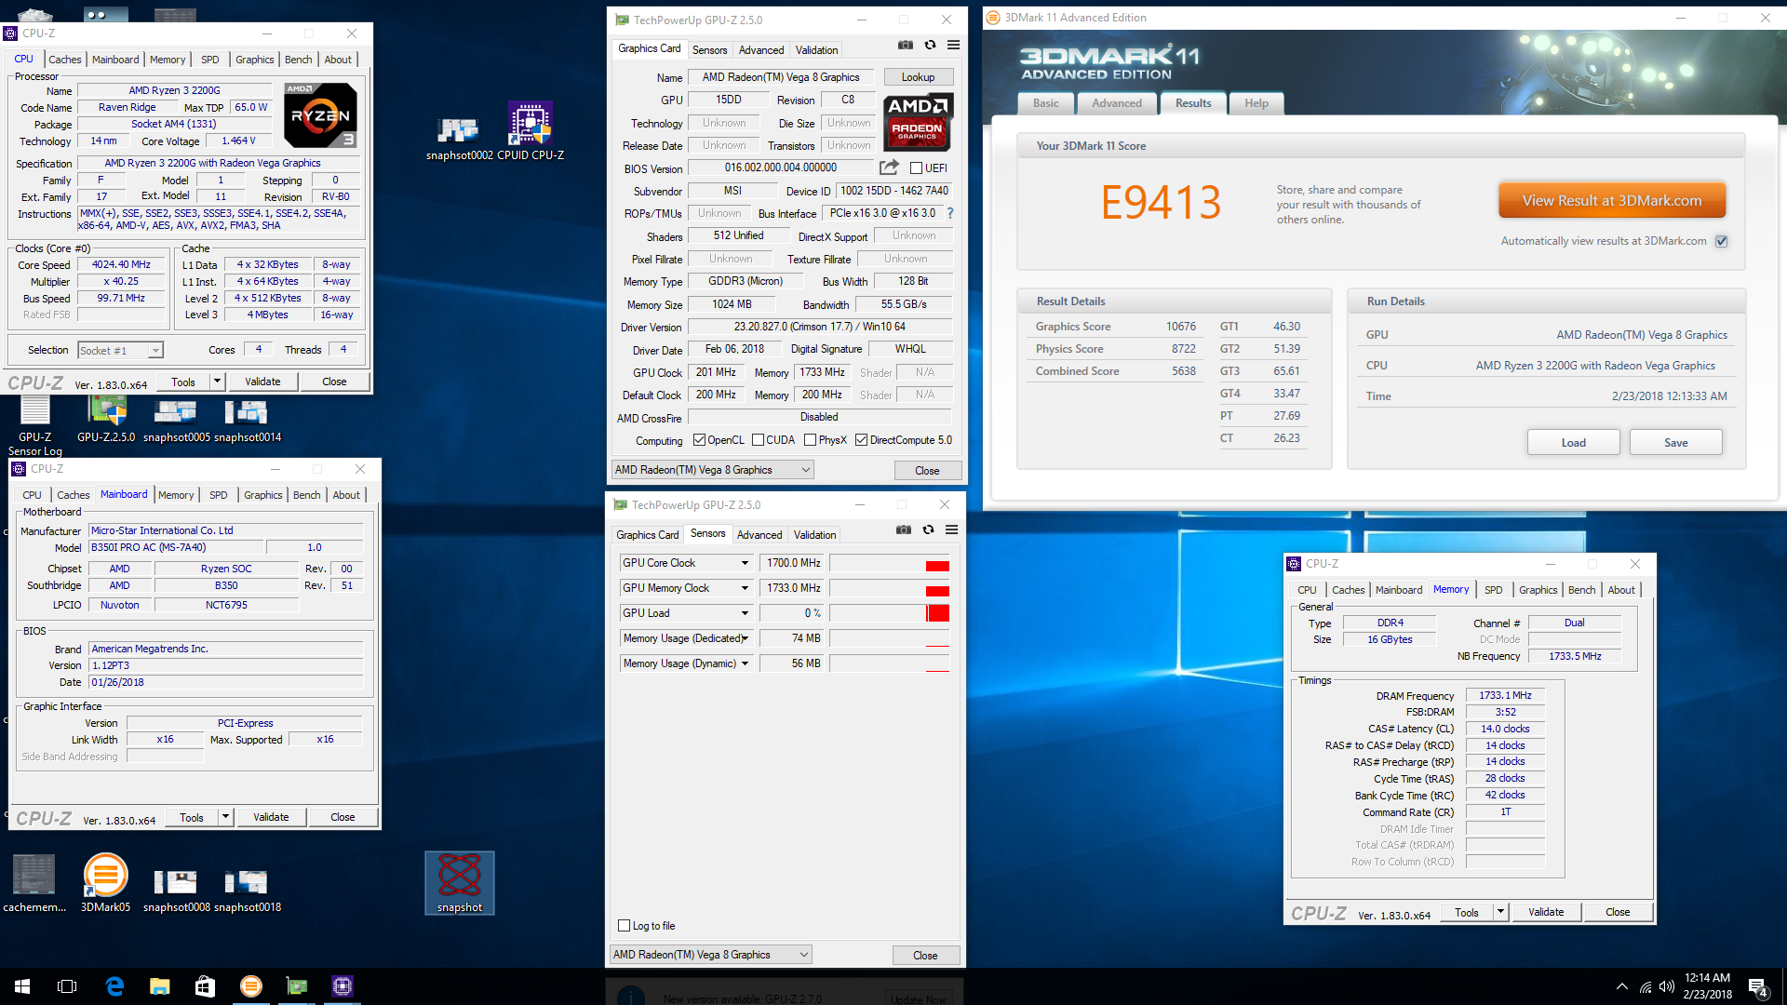Screen dimensions: 1787x1005
Task: Open Microsoft Edge from taskbar
Action: point(114,986)
